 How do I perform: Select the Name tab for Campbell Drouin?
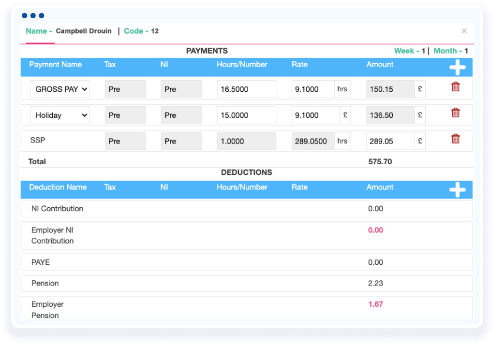point(39,31)
